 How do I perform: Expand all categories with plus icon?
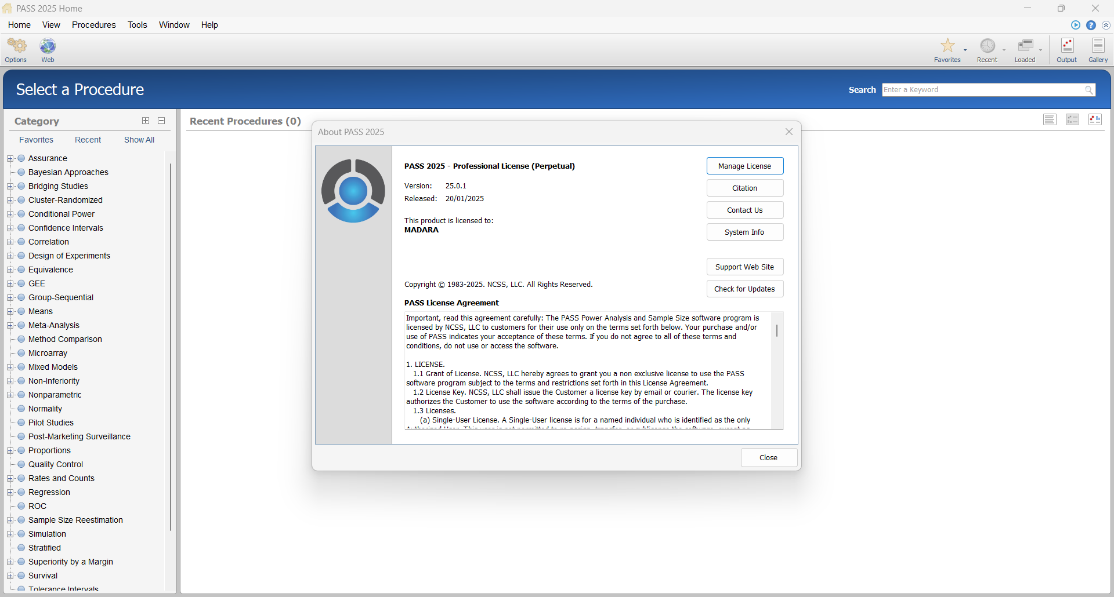(146, 121)
